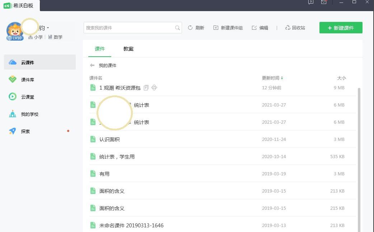This screenshot has width=374, height=232.
Task: Refresh the courseware list with 刷新
Action: pos(196,28)
